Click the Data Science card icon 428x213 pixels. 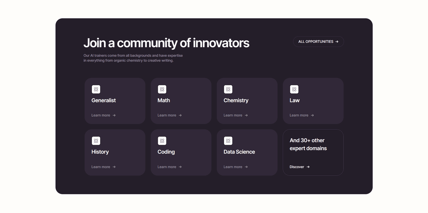pyautogui.click(x=228, y=141)
